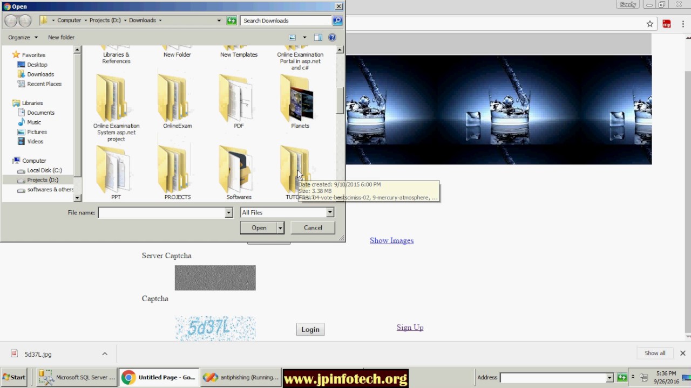The width and height of the screenshot is (691, 388).
Task: Click the 5d37L captcha image
Action: pos(215,328)
